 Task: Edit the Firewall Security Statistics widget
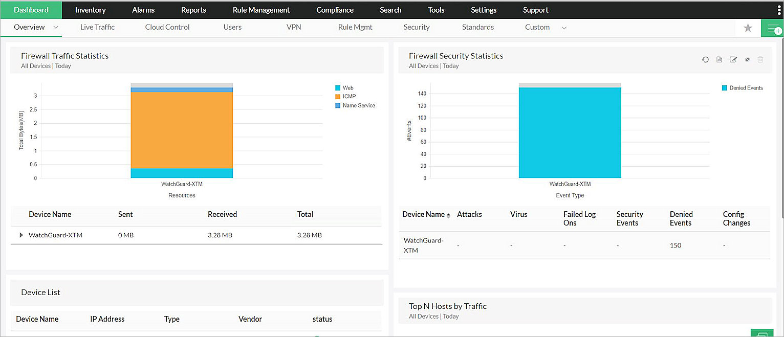733,60
